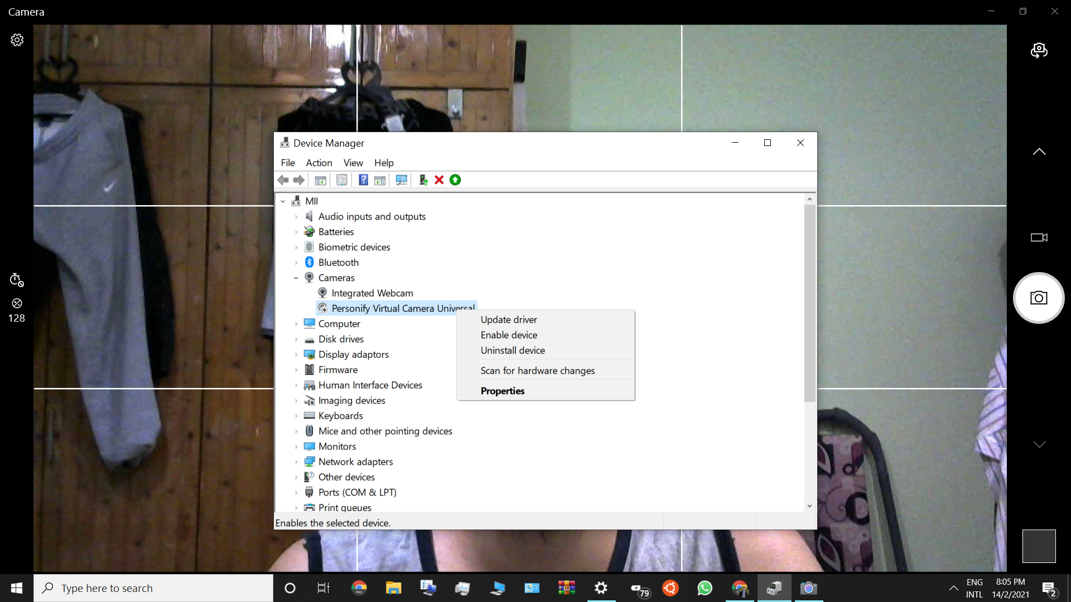Change camera with the switch camera button

(1039, 51)
